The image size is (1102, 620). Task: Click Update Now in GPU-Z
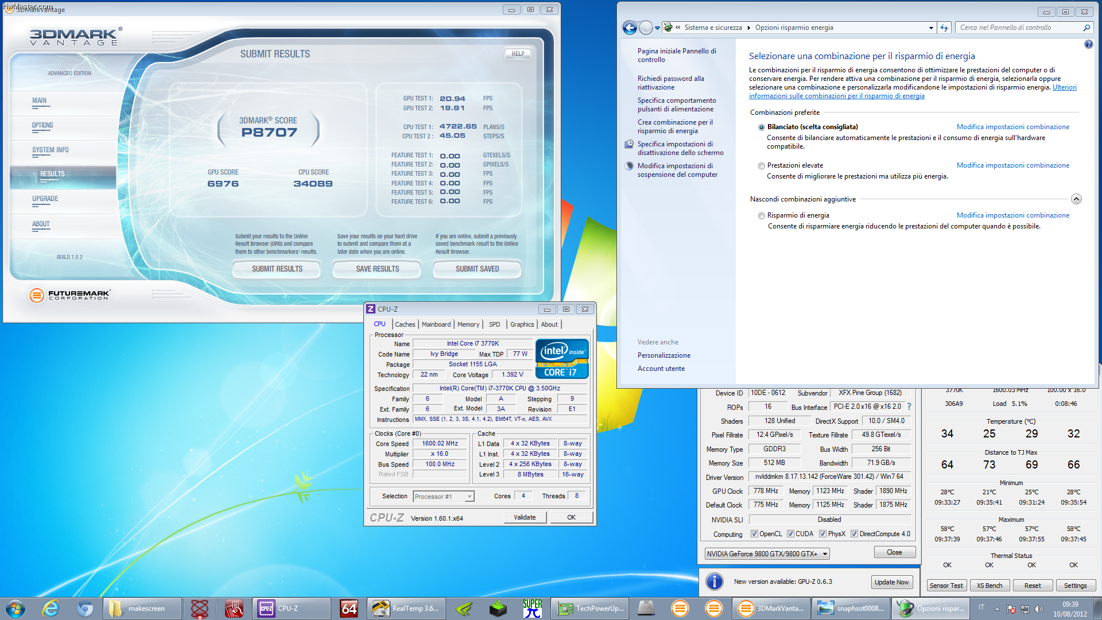(x=891, y=582)
